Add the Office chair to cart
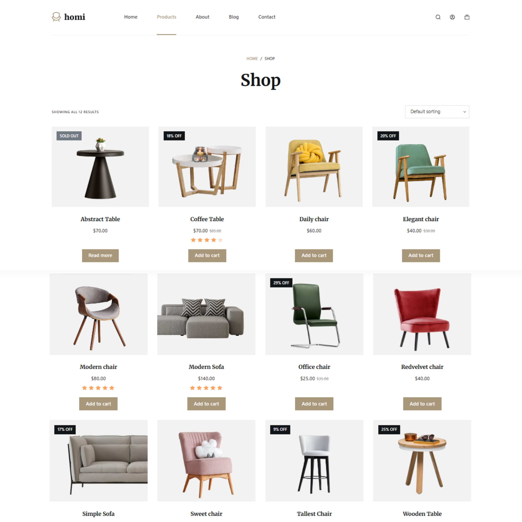522x522 pixels. (314, 404)
